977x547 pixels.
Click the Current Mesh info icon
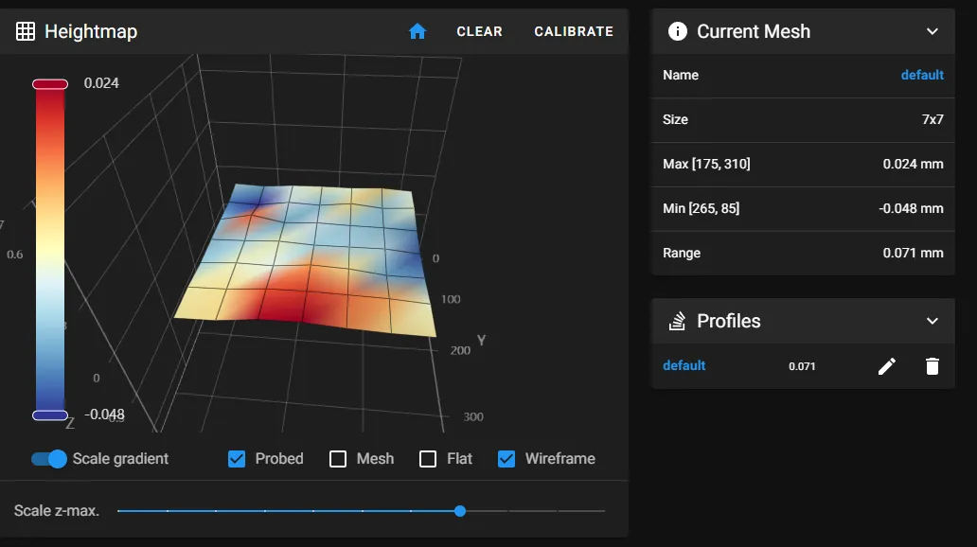(x=677, y=31)
